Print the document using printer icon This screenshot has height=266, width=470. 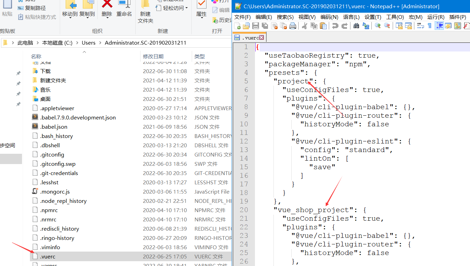293,26
